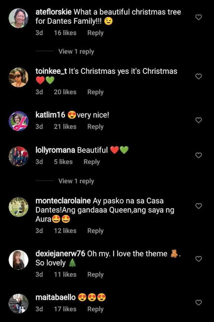Tap the heart on katlim16's comment

point(198,120)
